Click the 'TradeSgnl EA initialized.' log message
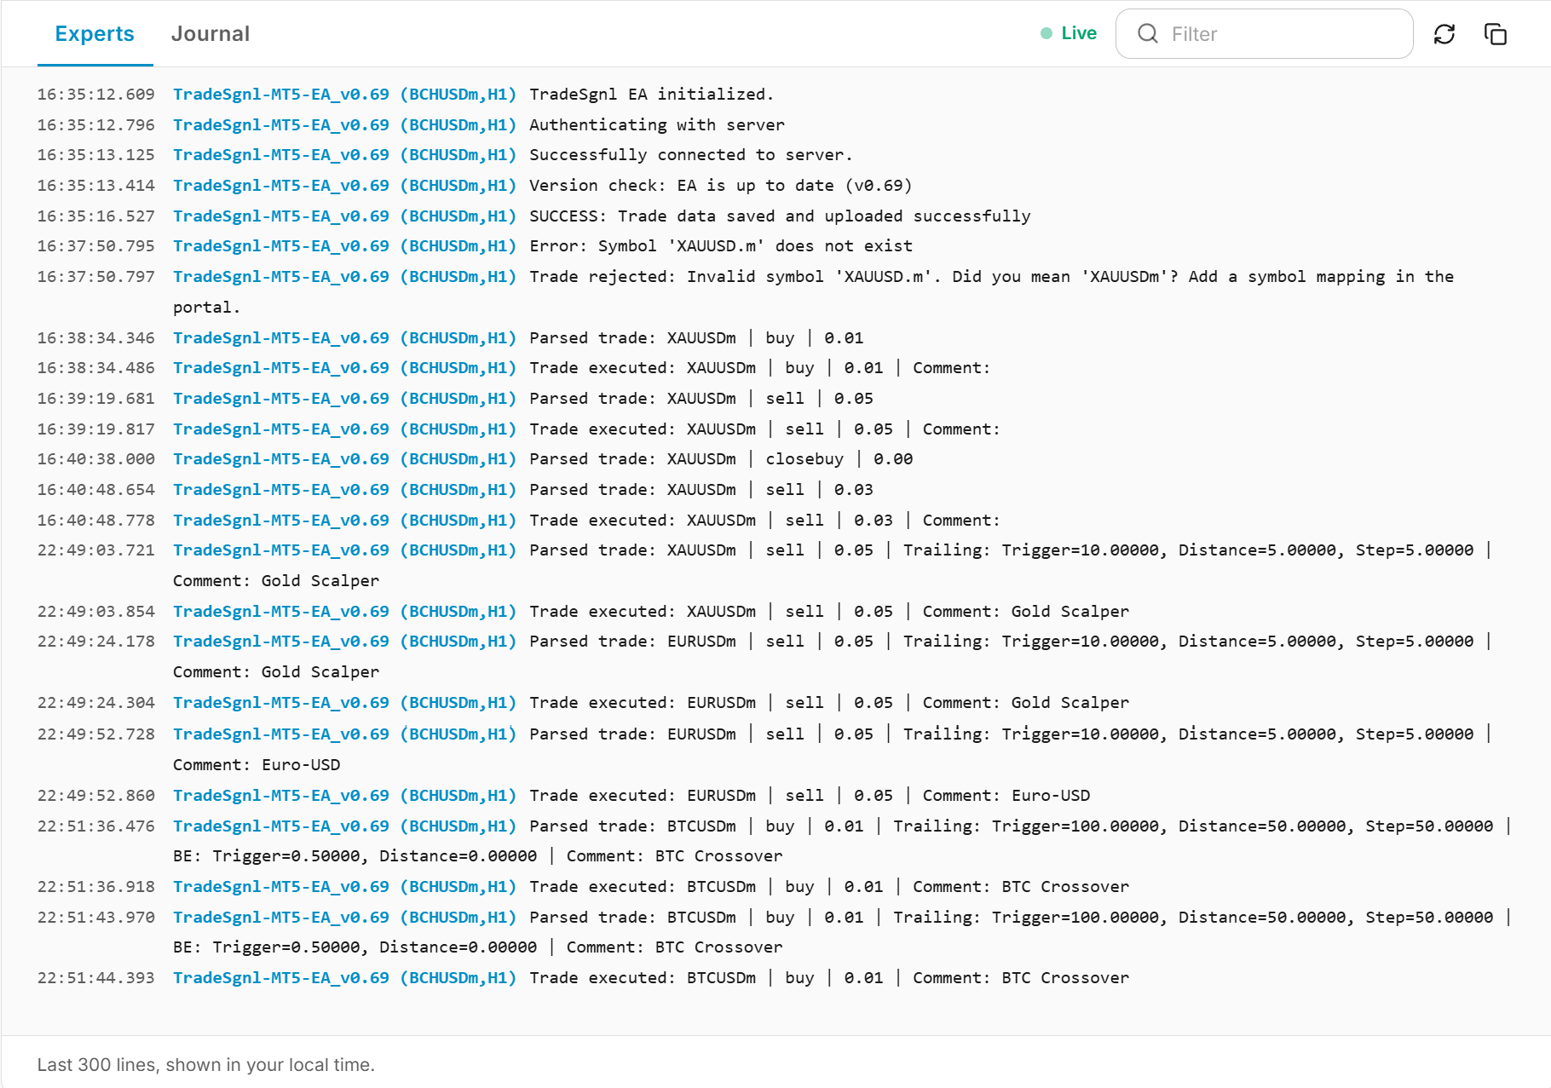 652,95
